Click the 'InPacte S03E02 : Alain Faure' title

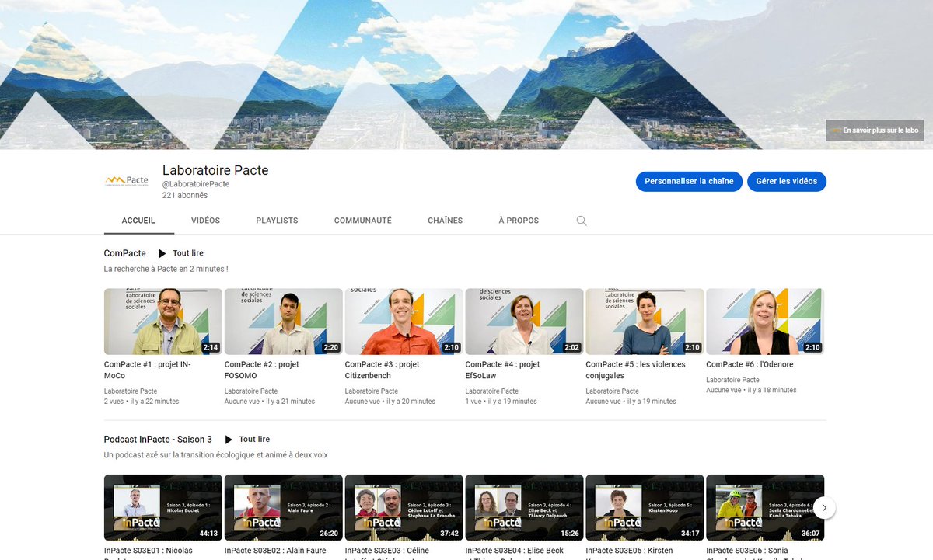(275, 551)
